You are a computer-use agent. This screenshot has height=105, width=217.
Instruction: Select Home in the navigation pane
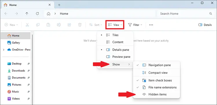tap(16, 36)
